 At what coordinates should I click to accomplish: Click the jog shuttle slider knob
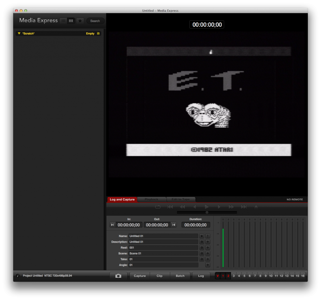[207, 213]
